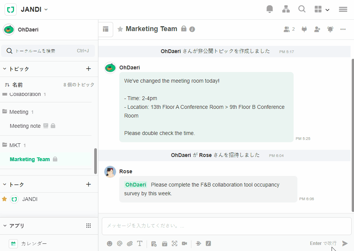Select the Meeting note topic
The image size is (354, 251).
pyautogui.click(x=25, y=126)
